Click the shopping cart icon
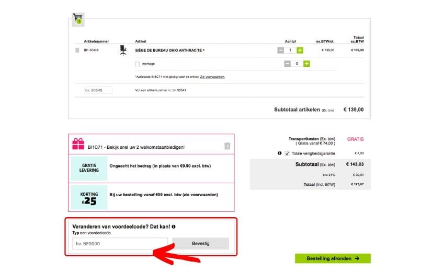 click(x=77, y=19)
